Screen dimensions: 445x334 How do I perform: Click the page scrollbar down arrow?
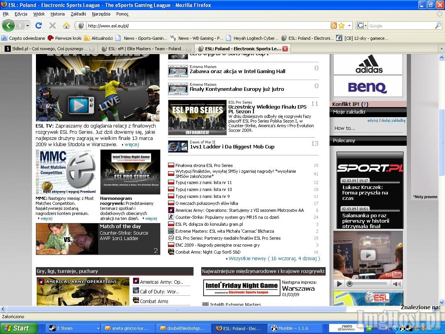(442, 302)
